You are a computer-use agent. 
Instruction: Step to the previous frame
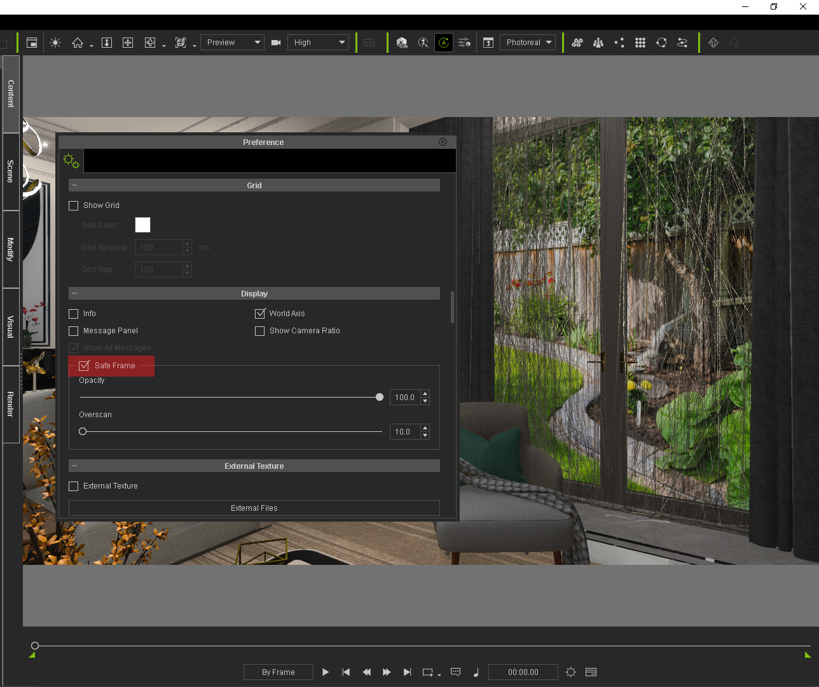(x=366, y=672)
